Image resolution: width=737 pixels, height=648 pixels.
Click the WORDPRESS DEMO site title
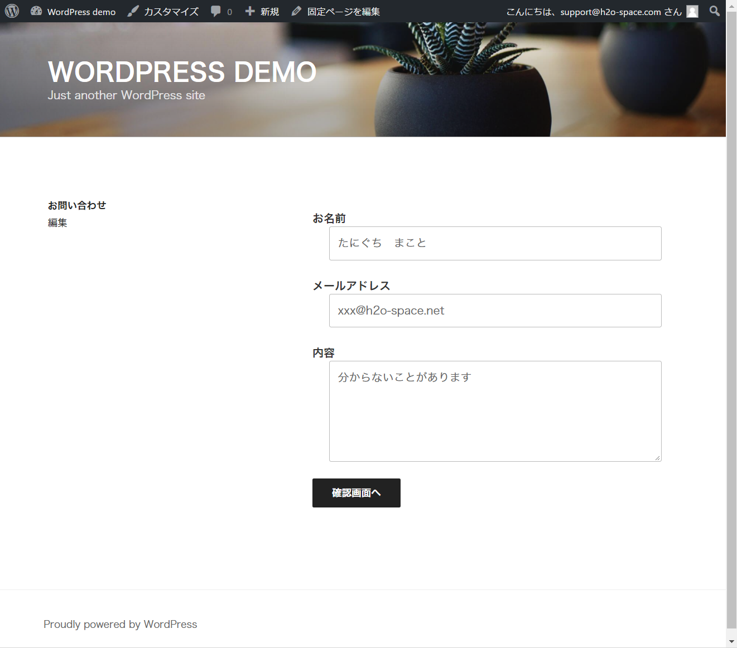182,72
